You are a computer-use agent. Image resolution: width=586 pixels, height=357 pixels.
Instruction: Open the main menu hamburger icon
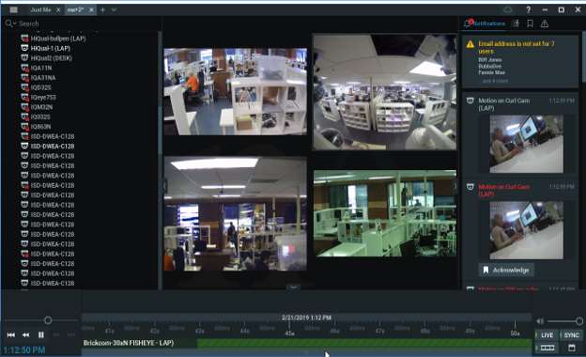[13, 9]
